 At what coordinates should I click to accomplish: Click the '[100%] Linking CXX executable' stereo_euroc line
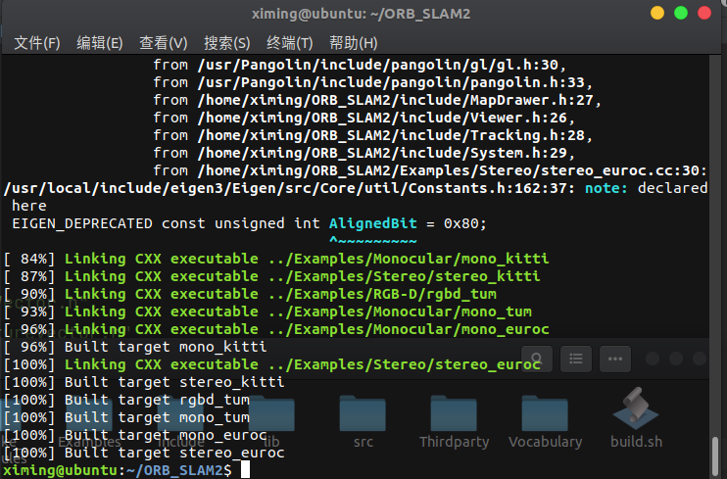pyautogui.click(x=271, y=364)
